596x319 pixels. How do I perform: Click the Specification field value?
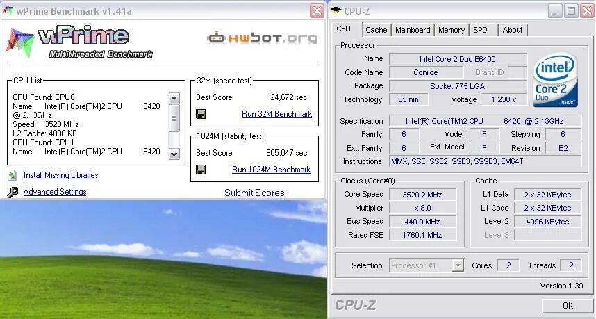(485, 121)
